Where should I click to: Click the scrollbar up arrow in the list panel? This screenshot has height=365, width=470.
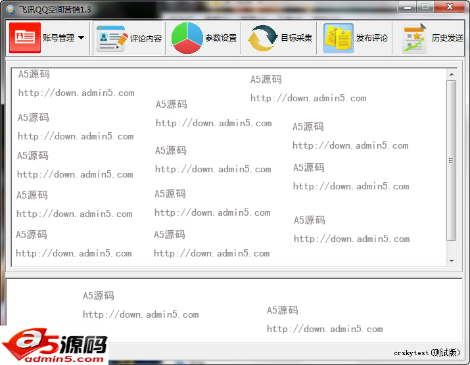tap(452, 74)
